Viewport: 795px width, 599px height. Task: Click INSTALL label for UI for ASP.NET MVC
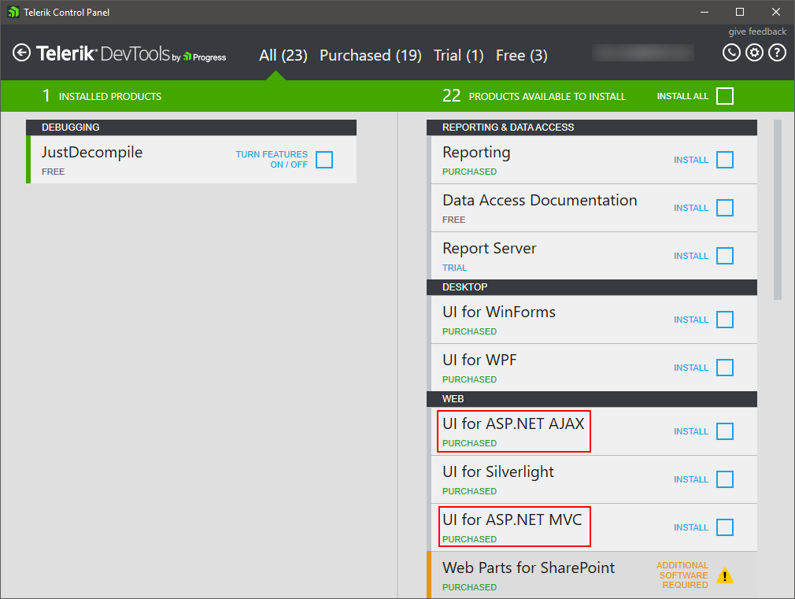(x=691, y=527)
